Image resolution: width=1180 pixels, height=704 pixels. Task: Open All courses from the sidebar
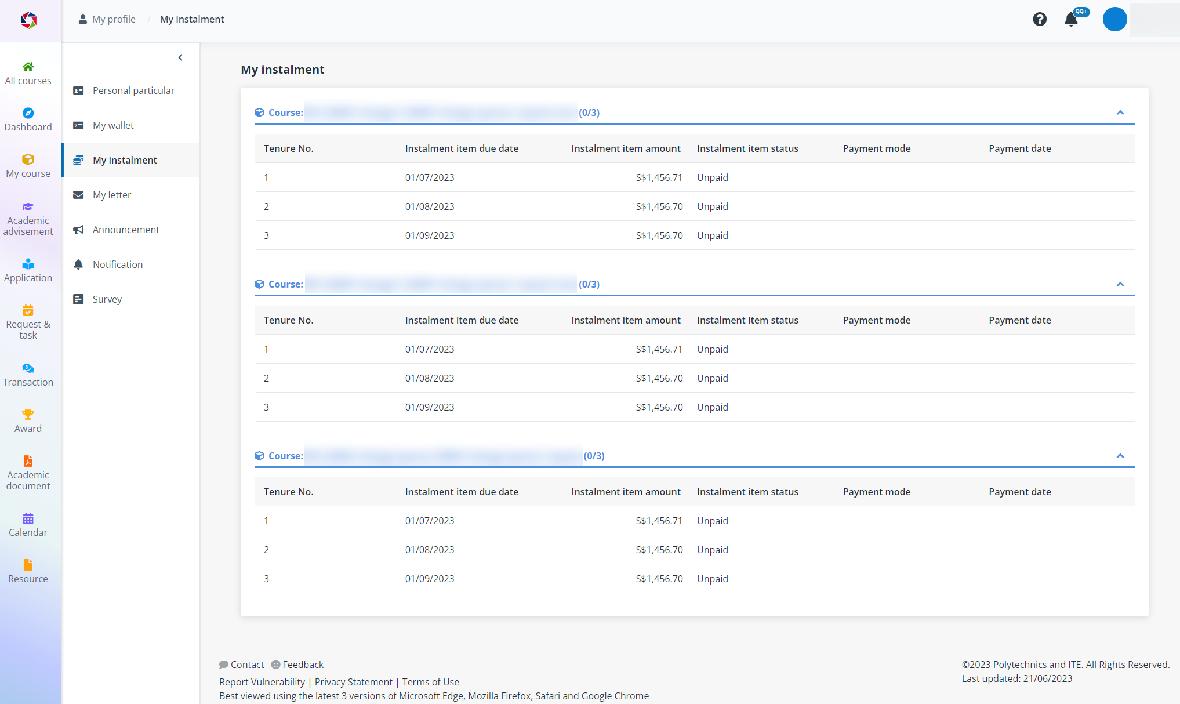(x=28, y=74)
